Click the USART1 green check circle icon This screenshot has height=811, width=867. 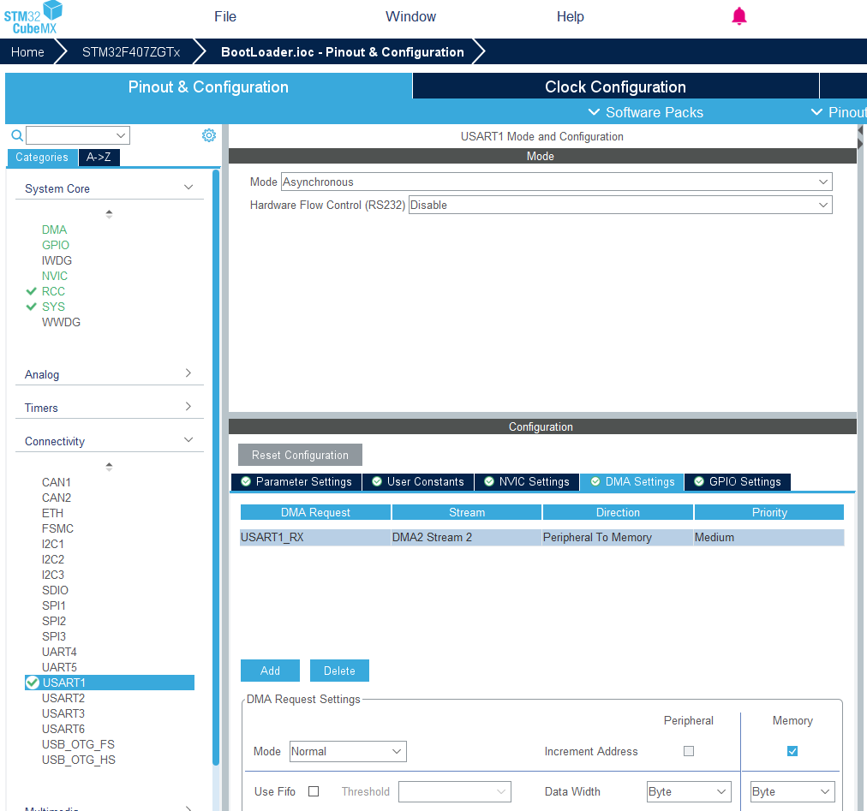pos(33,683)
